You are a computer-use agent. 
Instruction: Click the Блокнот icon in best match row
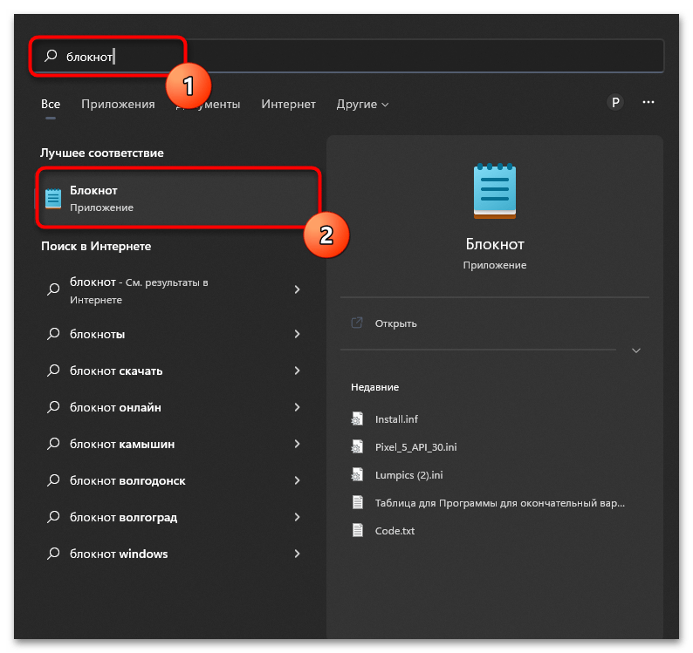click(53, 199)
